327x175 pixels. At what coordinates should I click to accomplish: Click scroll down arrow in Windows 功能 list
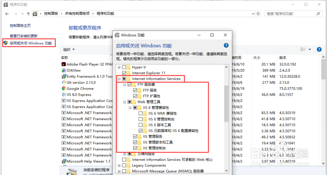tap(226, 170)
